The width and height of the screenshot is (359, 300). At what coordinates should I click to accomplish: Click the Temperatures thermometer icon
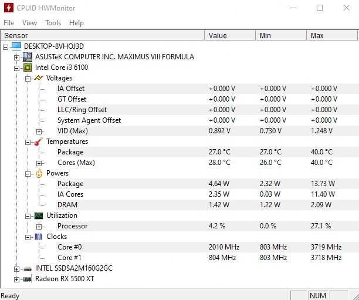click(39, 141)
